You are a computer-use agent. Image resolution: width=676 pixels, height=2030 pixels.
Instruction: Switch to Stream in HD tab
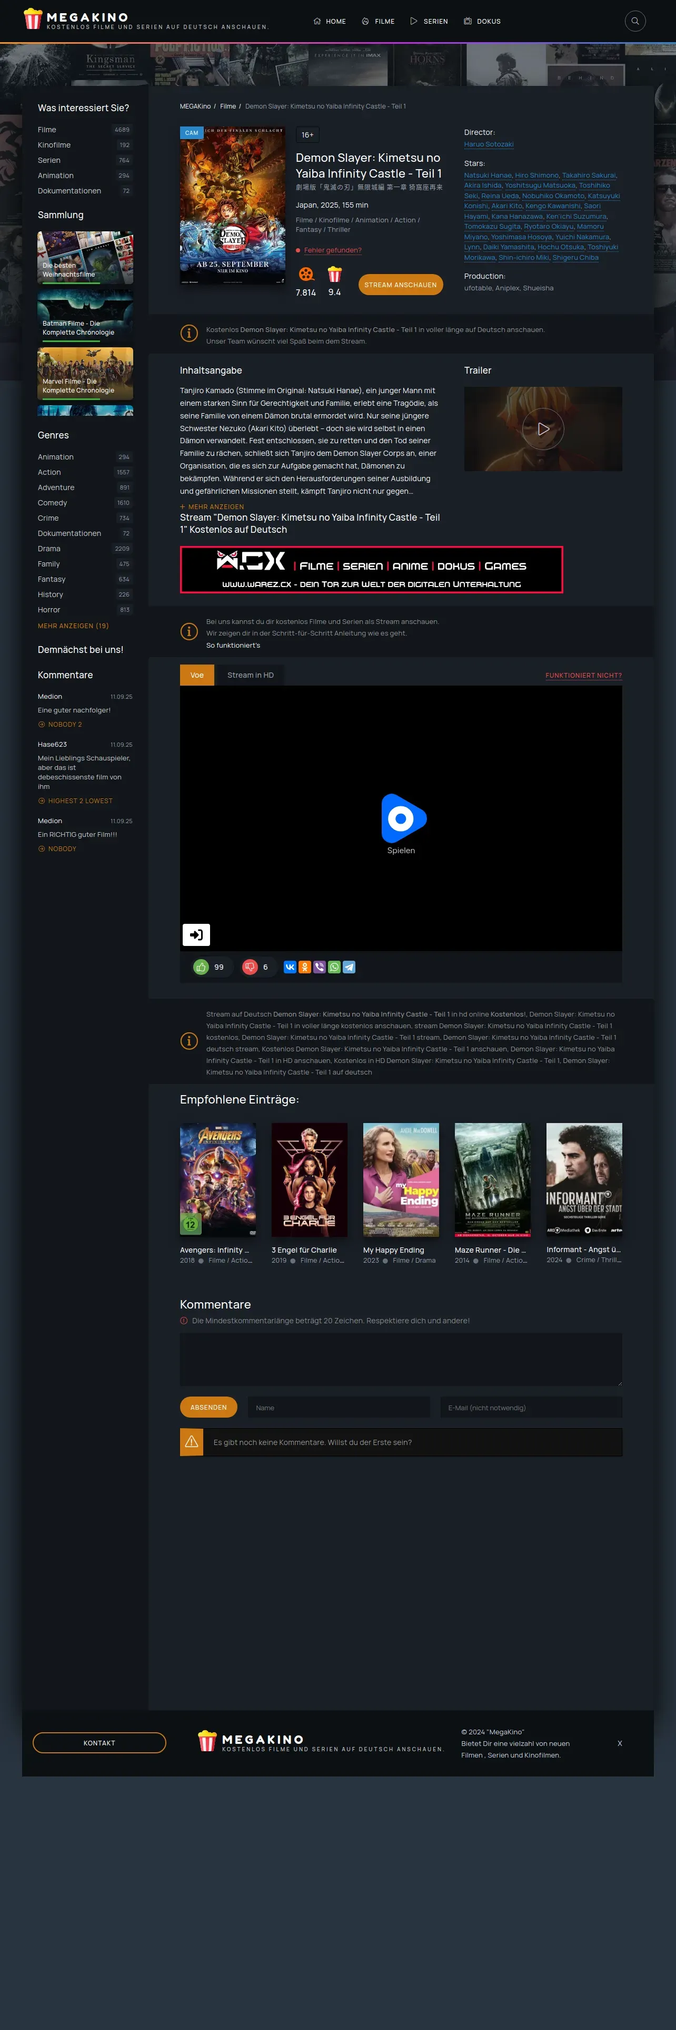250,676
